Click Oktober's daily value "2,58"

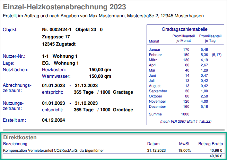click(204, 96)
